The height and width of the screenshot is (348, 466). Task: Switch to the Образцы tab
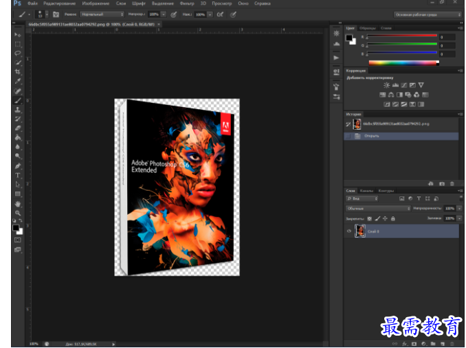click(368, 28)
